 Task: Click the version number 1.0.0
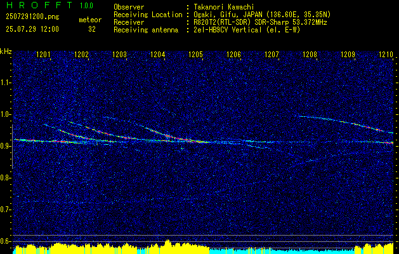87,5
